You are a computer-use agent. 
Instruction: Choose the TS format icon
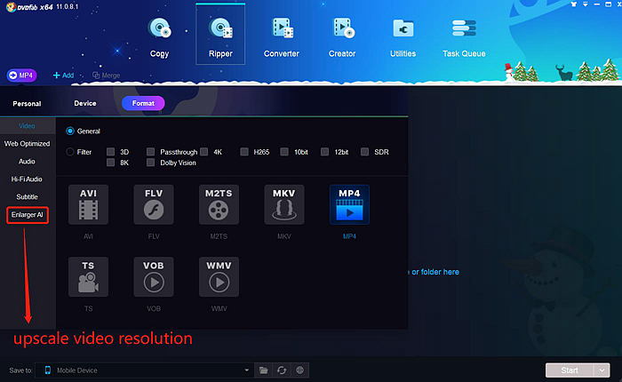tap(88, 277)
